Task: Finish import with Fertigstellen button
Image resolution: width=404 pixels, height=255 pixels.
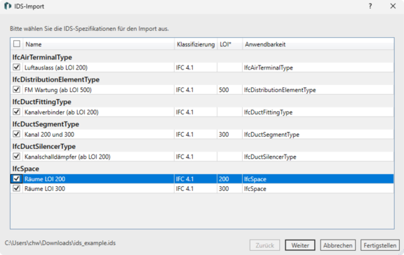Action: click(x=380, y=245)
